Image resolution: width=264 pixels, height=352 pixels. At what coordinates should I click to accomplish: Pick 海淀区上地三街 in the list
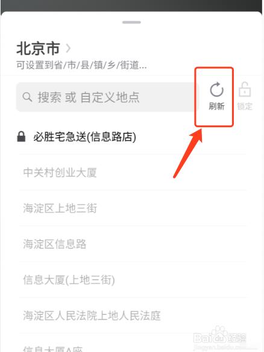click(x=133, y=208)
